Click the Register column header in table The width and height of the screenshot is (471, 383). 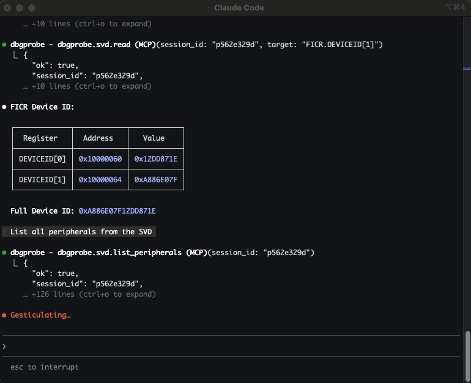tap(40, 138)
